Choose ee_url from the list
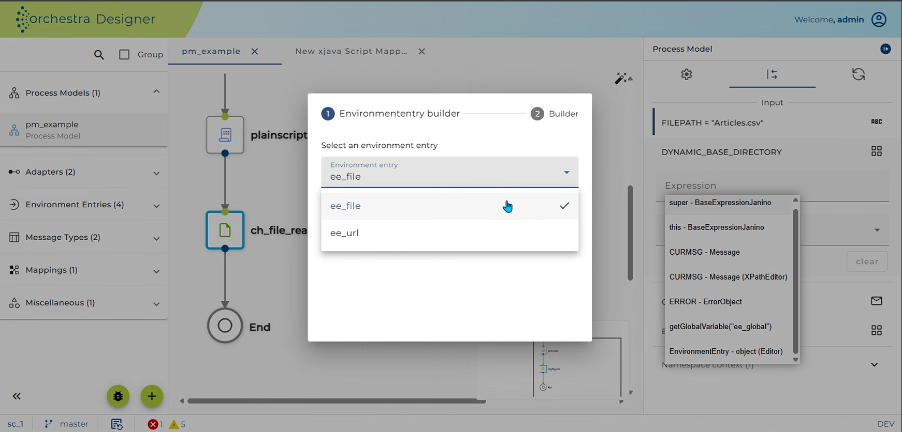Image resolution: width=902 pixels, height=432 pixels. [449, 233]
